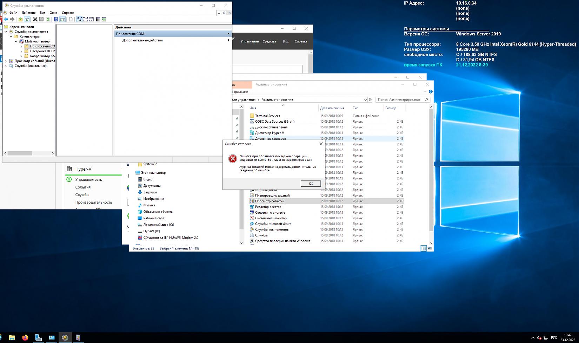This screenshot has width=579, height=343.
Task: Open Firefox from the taskbar
Action: coord(25,337)
